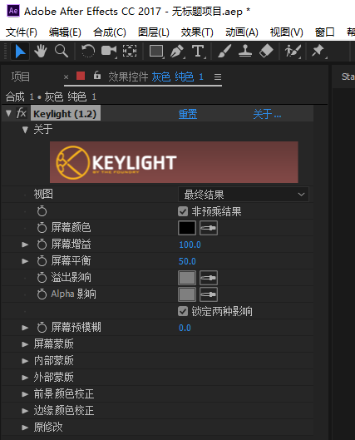The width and height of the screenshot is (355, 440).
Task: Open the 窗口 menu
Action: click(x=324, y=32)
